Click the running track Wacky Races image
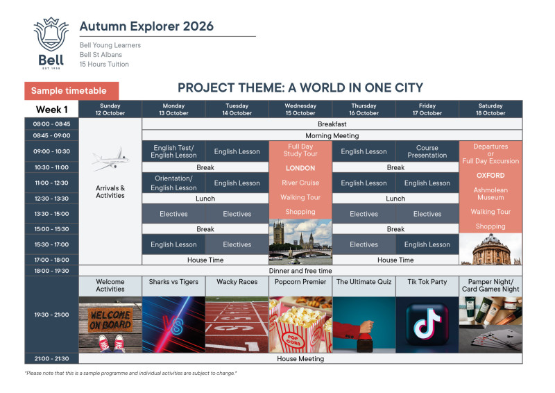 pos(237,325)
